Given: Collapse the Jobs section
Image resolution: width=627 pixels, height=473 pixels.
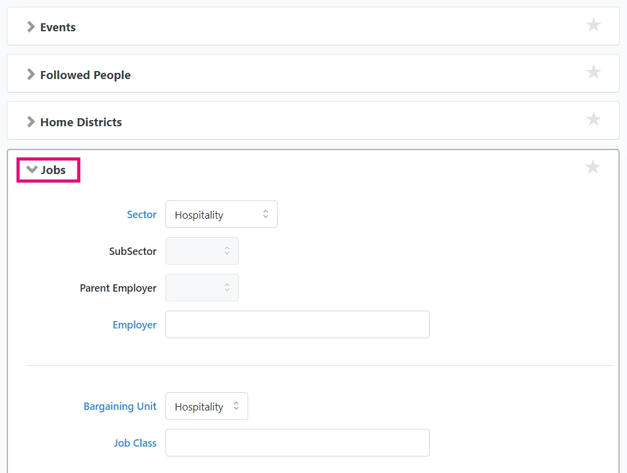Looking at the screenshot, I should click(x=32, y=169).
